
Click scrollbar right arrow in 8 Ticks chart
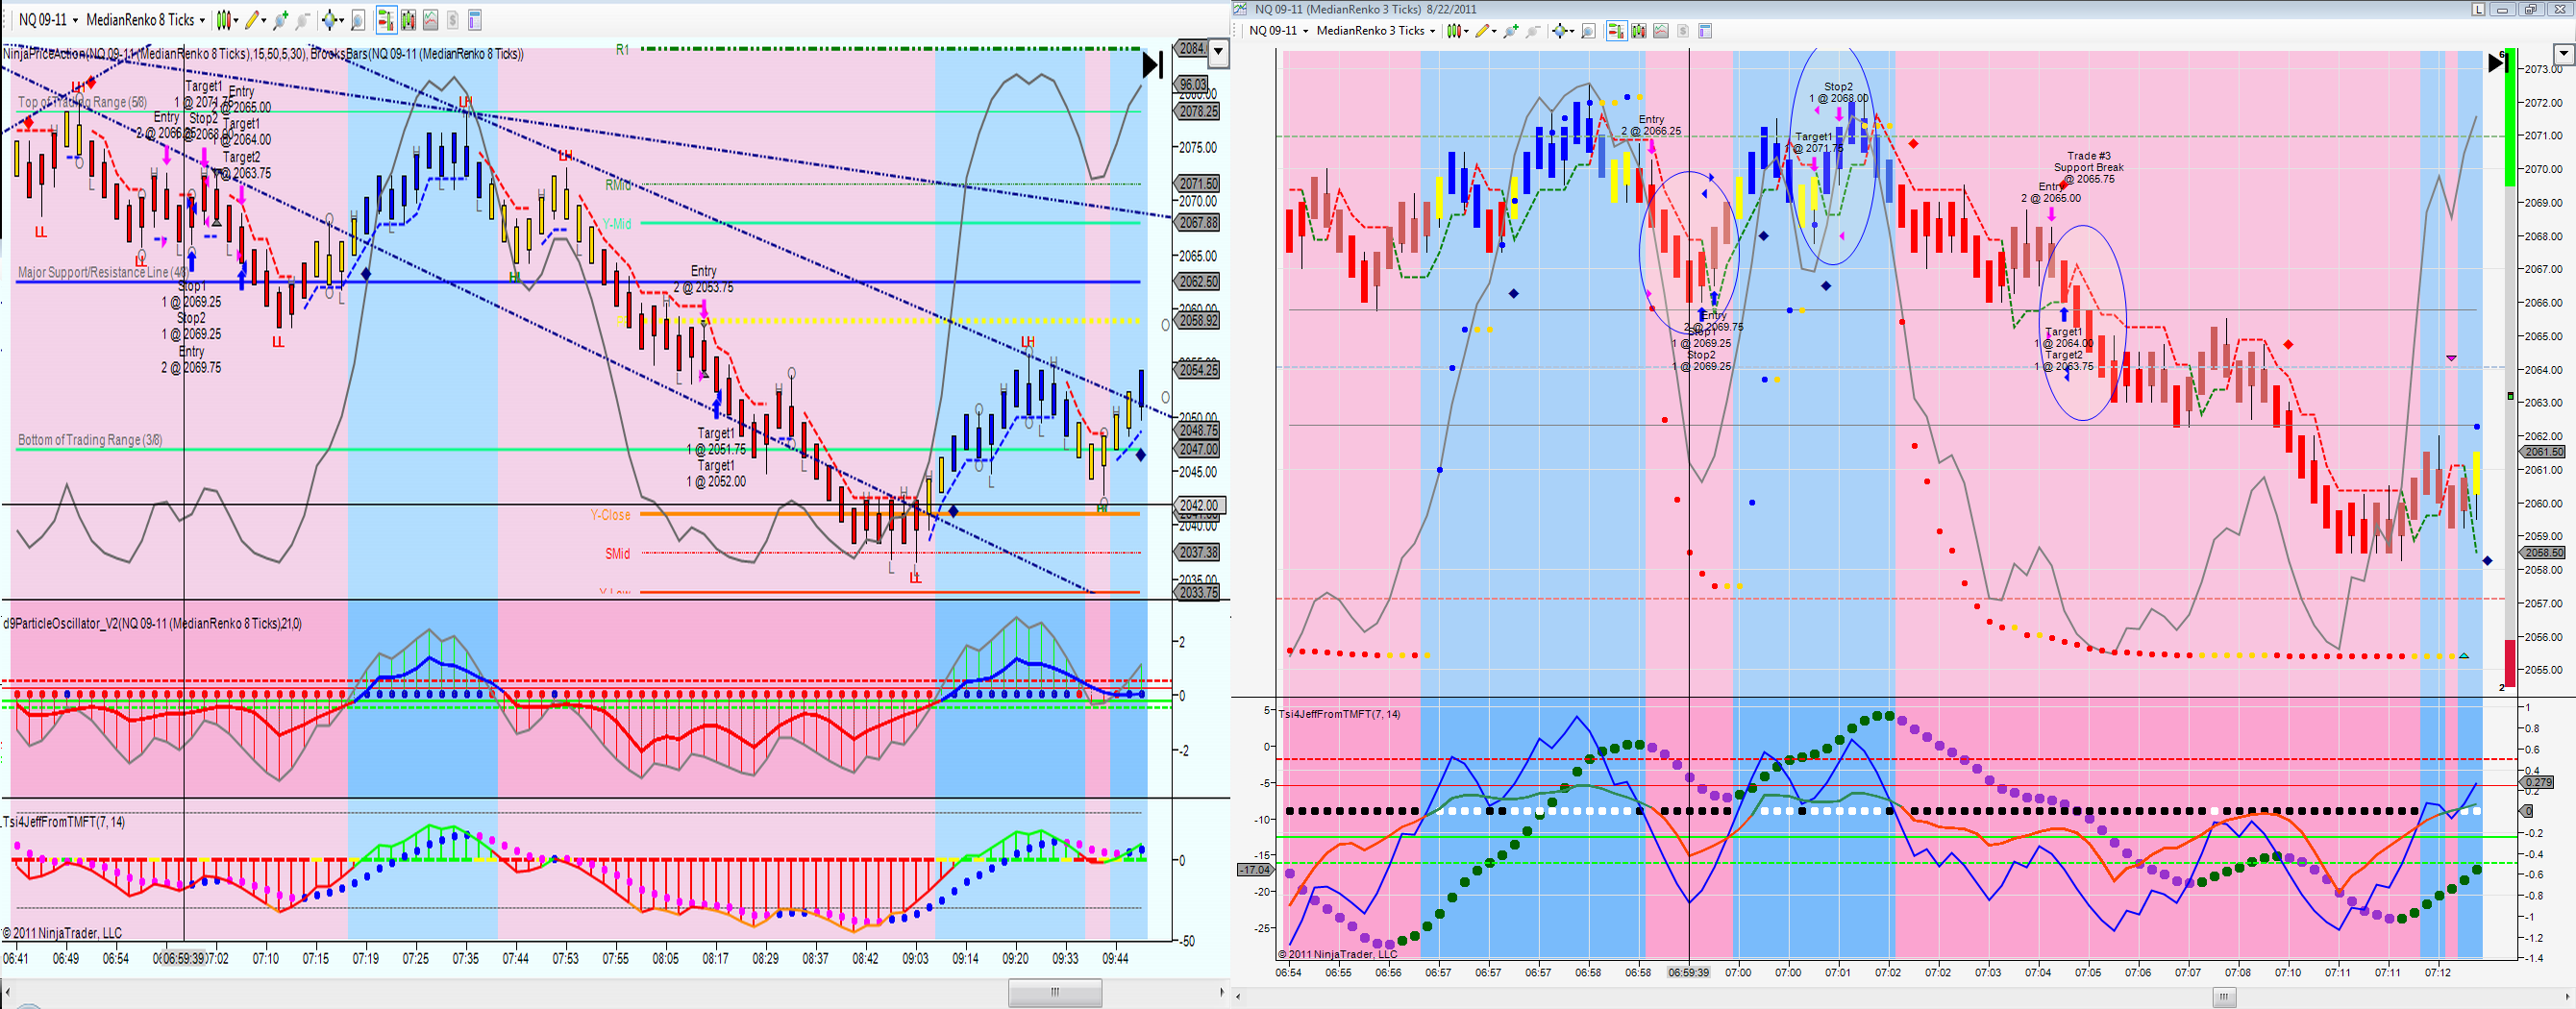click(x=1222, y=992)
